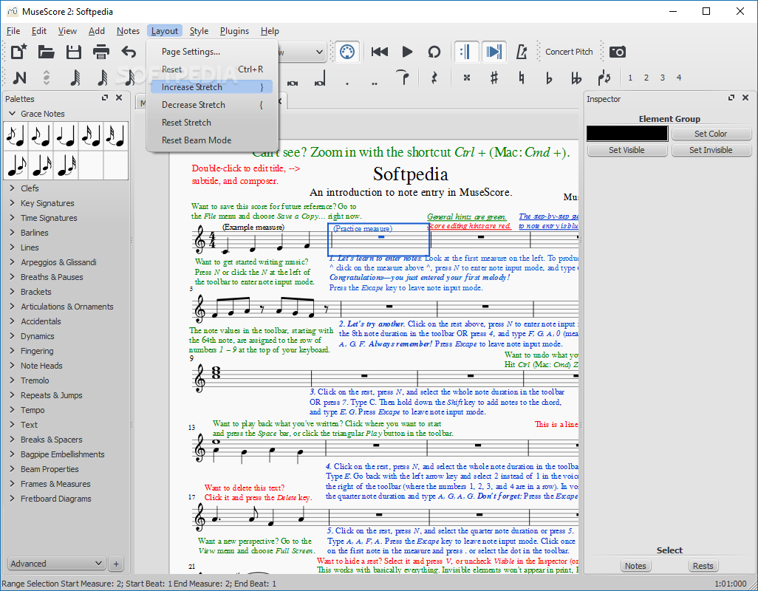Apply a flat accidental
Screen dimensions: 758x591
(549, 78)
